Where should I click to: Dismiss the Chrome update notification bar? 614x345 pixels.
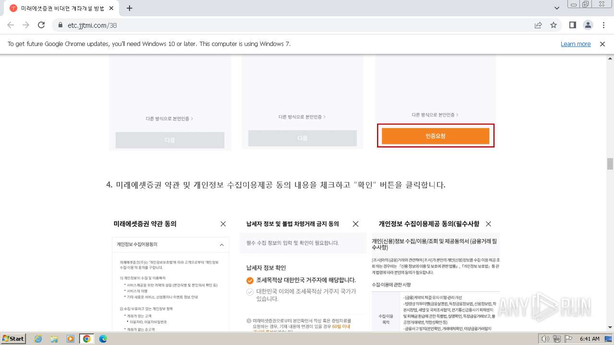(602, 44)
